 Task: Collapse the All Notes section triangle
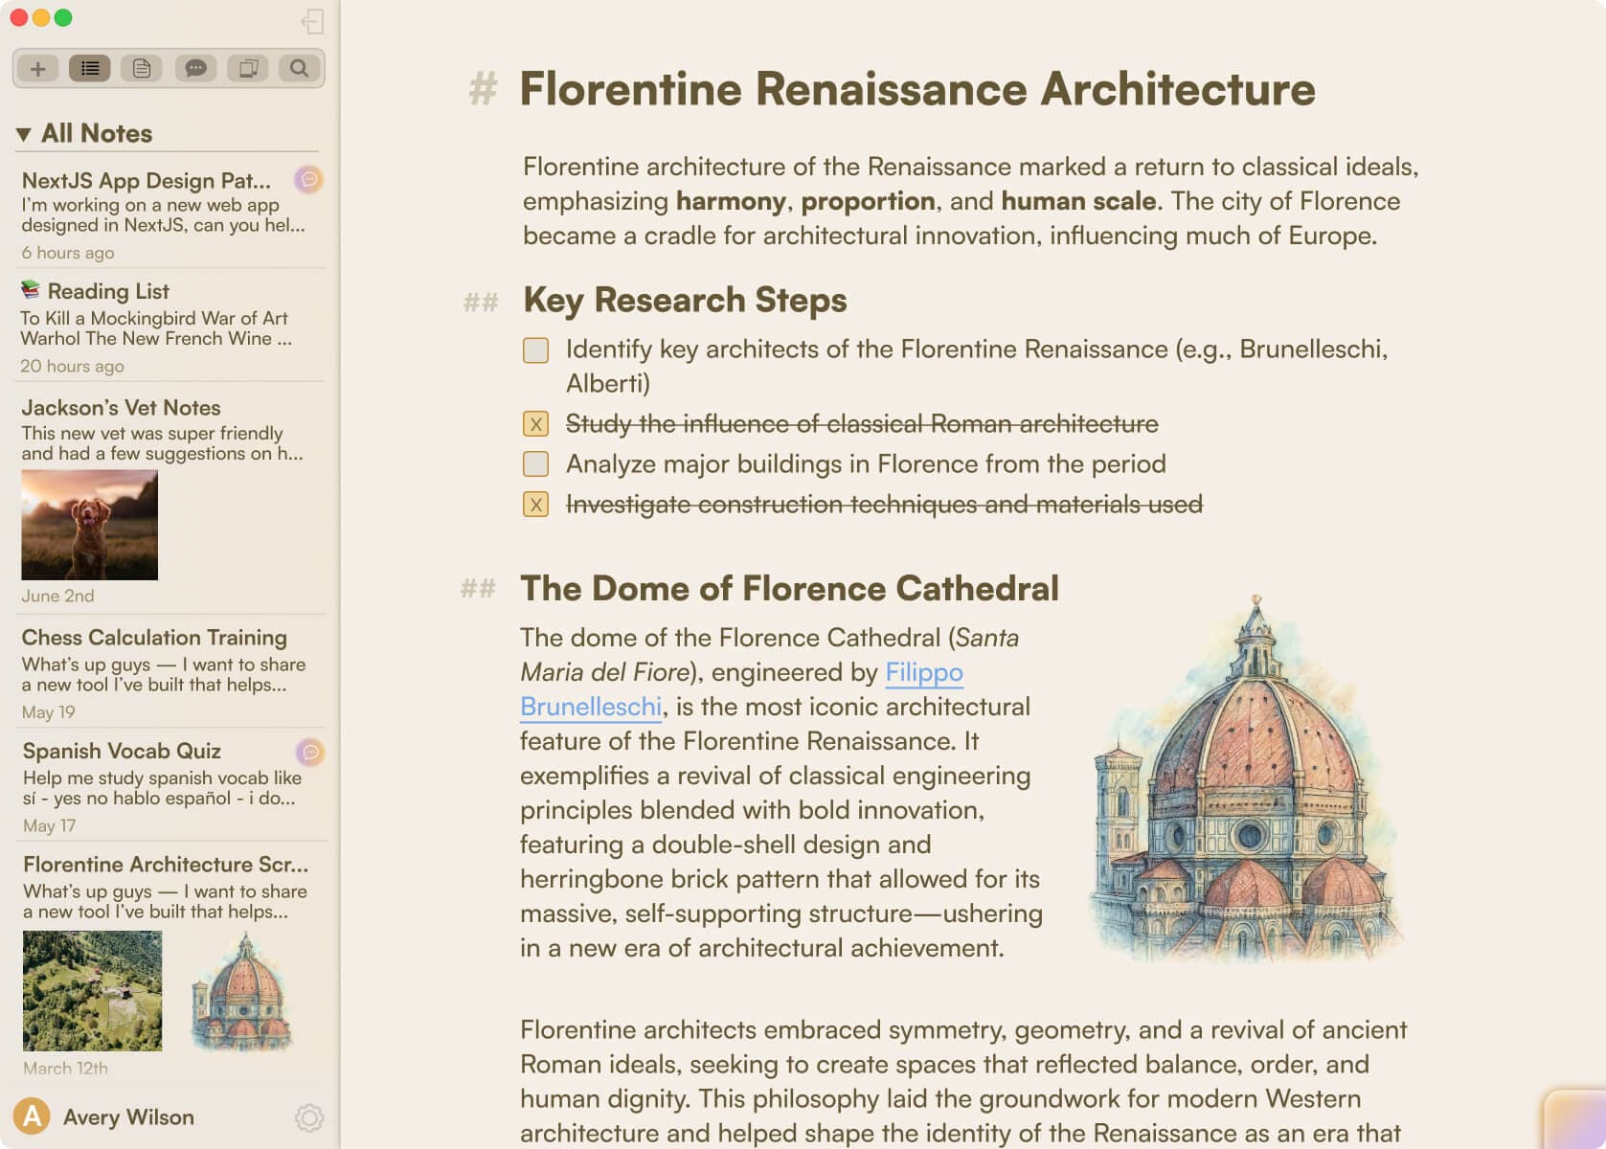coord(24,135)
